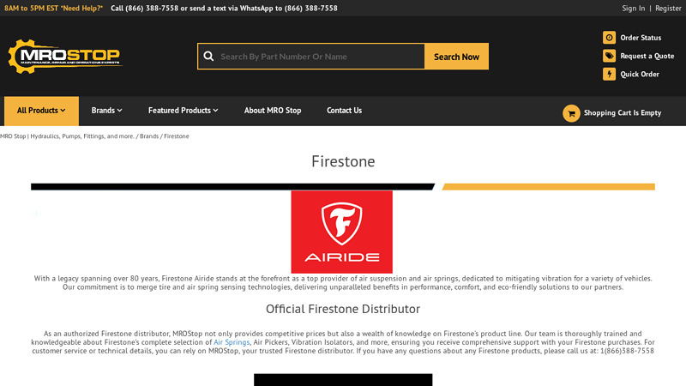Click the Request a Quote tag icon
Viewport: 686px width, 386px height.
(x=609, y=56)
